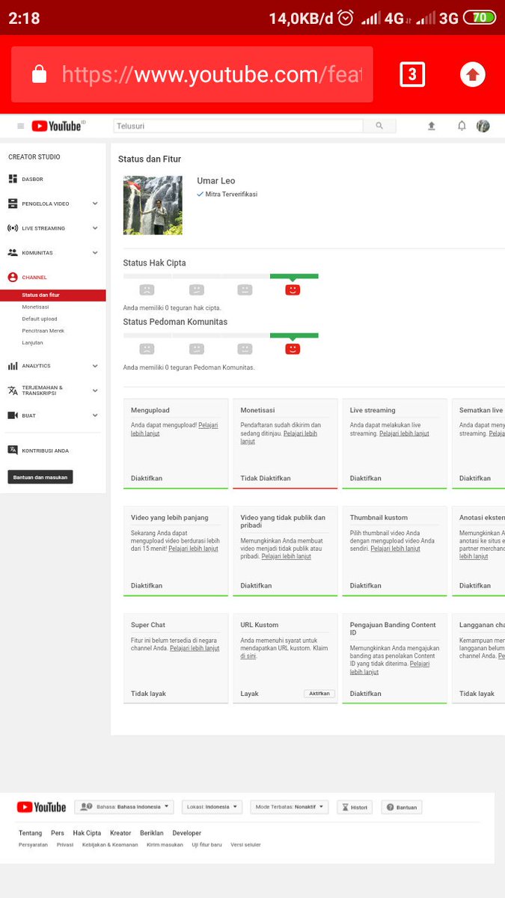Open the notifications bell
The width and height of the screenshot is (505, 898).
click(462, 126)
